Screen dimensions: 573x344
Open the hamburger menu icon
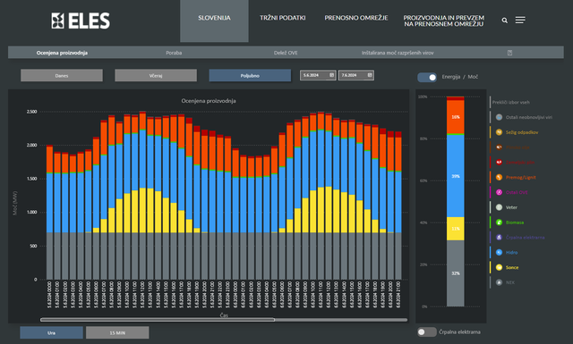(520, 20)
